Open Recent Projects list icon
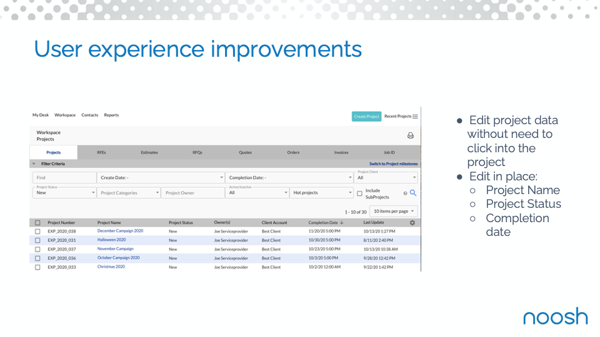 click(x=415, y=116)
